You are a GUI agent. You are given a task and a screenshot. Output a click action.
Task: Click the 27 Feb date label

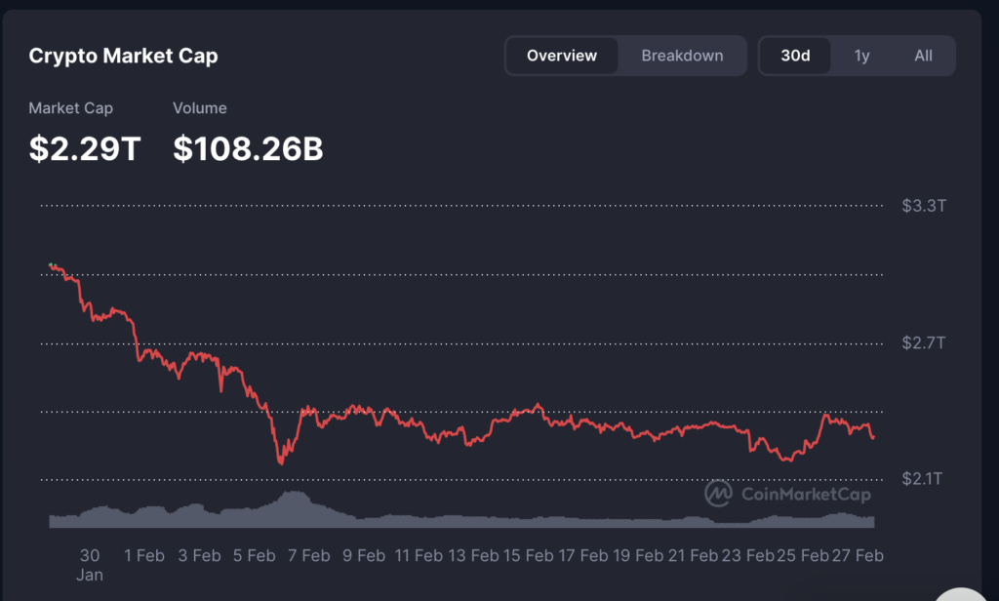(857, 555)
